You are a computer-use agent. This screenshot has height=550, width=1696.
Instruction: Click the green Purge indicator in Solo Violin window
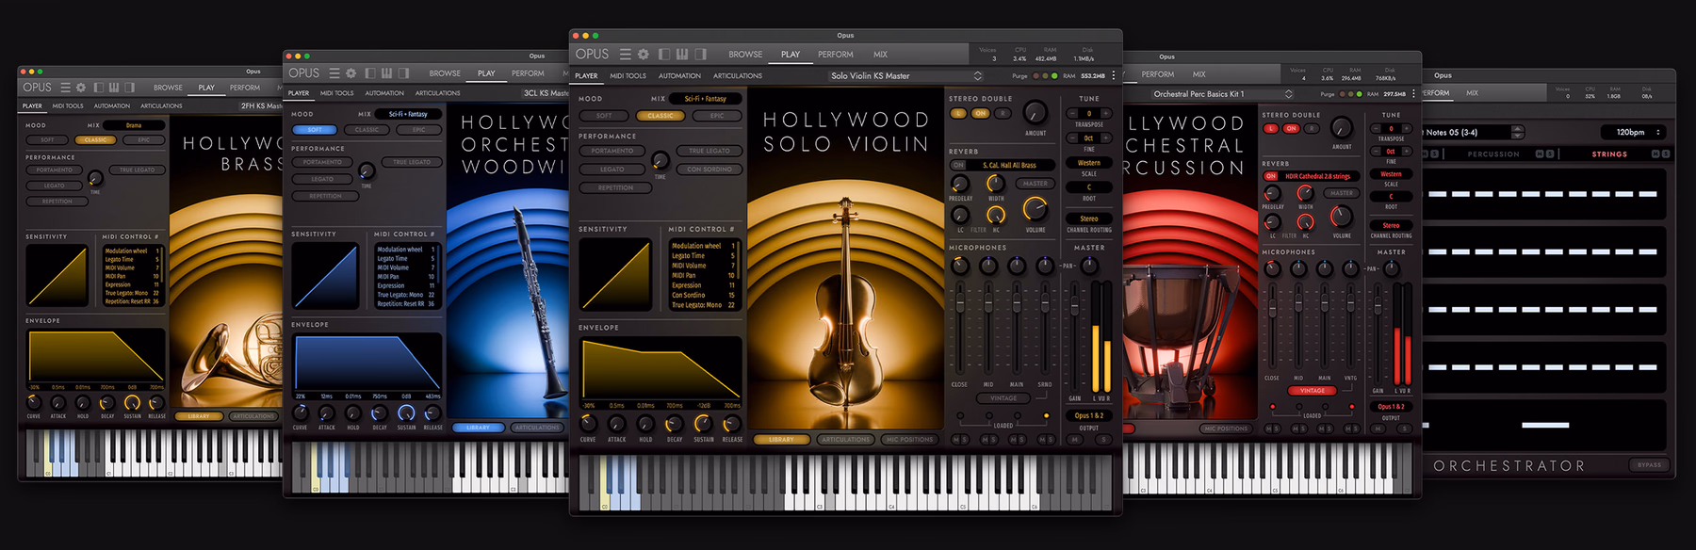[x=1054, y=75]
